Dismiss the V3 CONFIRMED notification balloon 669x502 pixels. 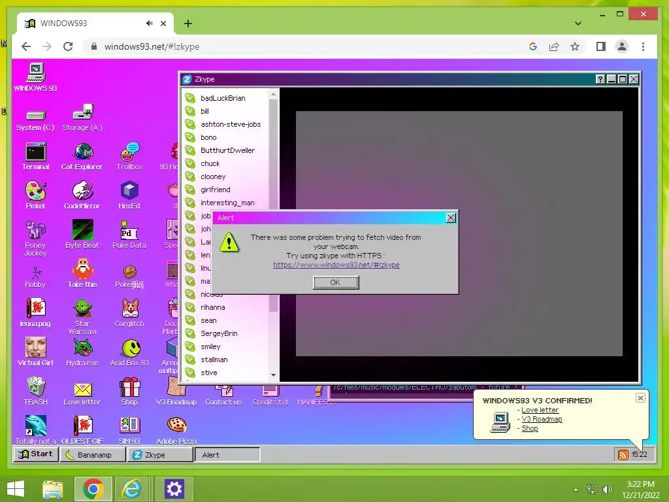click(x=640, y=398)
